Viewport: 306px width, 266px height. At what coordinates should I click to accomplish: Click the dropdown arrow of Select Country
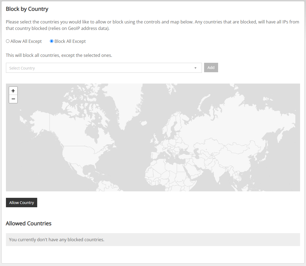coord(195,68)
